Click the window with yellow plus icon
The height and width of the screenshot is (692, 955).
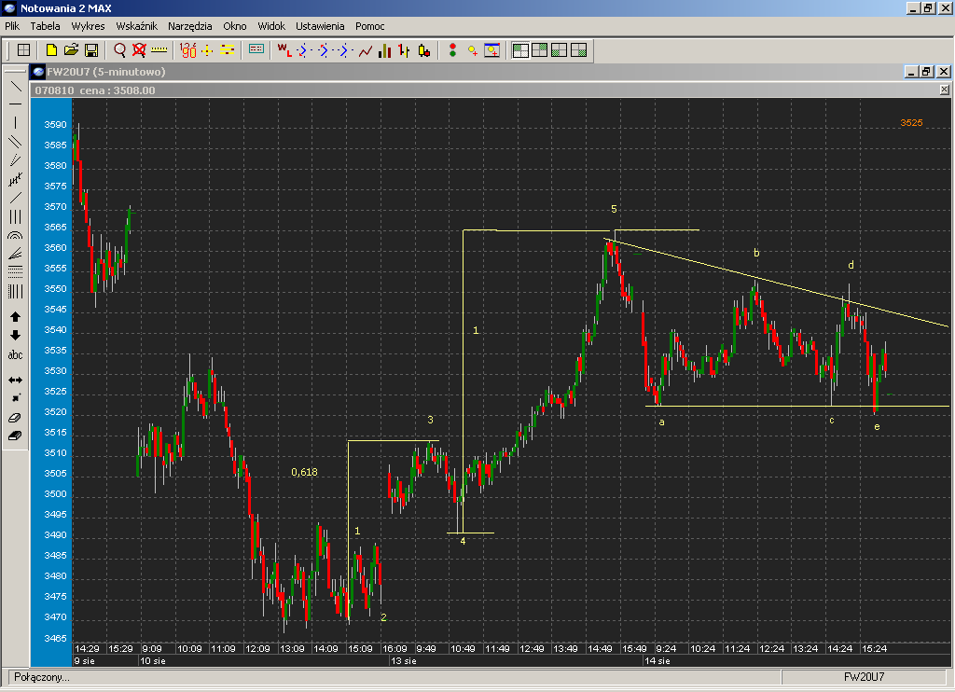(492, 50)
